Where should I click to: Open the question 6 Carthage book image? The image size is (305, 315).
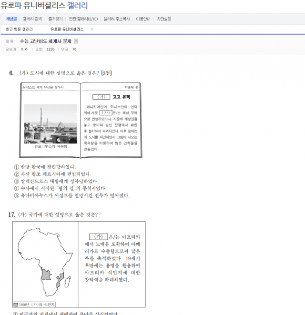81,120
